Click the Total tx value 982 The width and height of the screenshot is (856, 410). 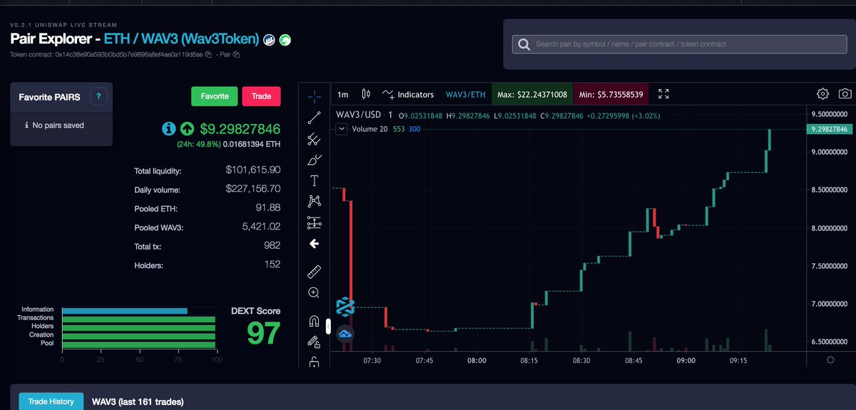tap(272, 246)
